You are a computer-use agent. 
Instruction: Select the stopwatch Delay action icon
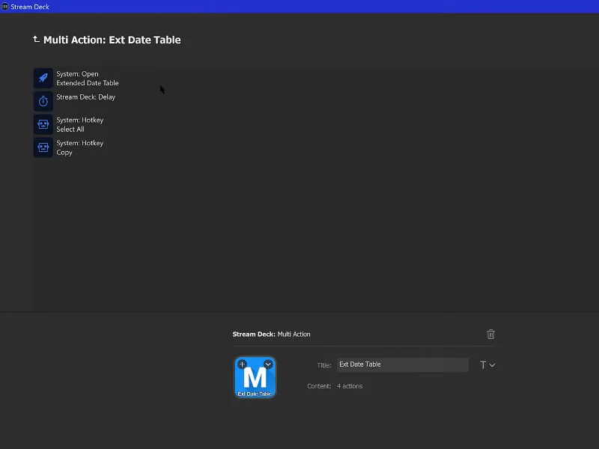[43, 101]
